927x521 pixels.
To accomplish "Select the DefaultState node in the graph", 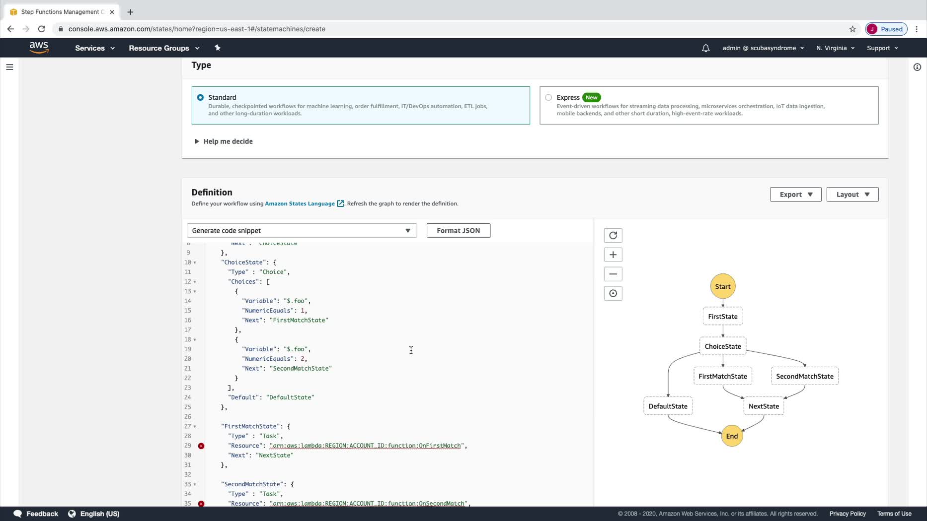I will click(668, 406).
